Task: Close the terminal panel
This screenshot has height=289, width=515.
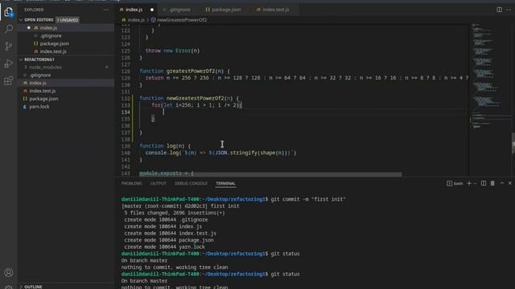Action: click(509, 184)
